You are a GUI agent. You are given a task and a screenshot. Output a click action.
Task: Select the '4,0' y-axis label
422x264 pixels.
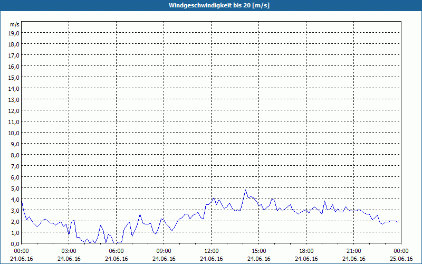pos(15,200)
